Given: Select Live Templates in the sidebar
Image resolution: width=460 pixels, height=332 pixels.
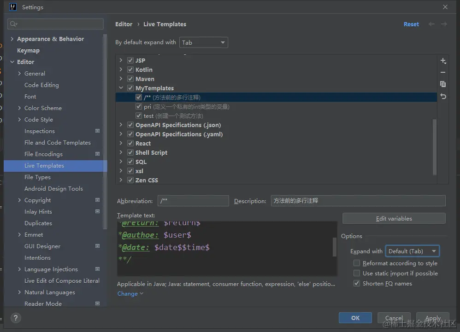Looking at the screenshot, I should point(55,166).
